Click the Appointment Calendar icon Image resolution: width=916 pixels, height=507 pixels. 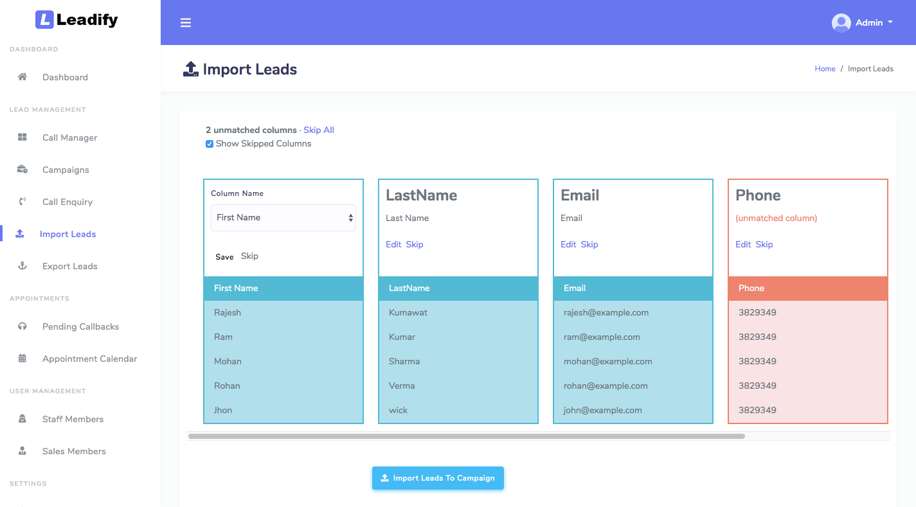pyautogui.click(x=22, y=358)
